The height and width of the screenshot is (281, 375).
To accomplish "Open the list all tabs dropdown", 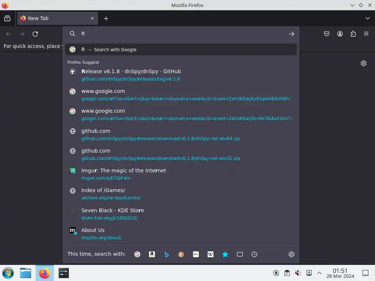I will pyautogui.click(x=368, y=18).
